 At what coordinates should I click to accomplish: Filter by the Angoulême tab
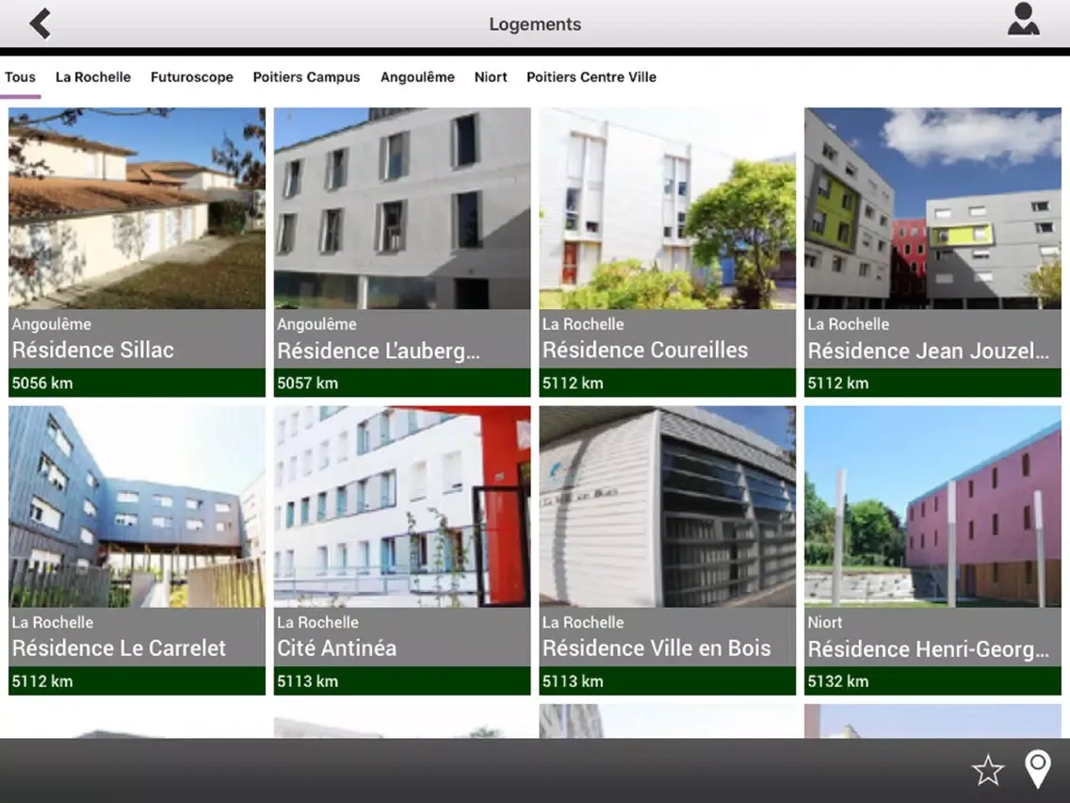(417, 77)
